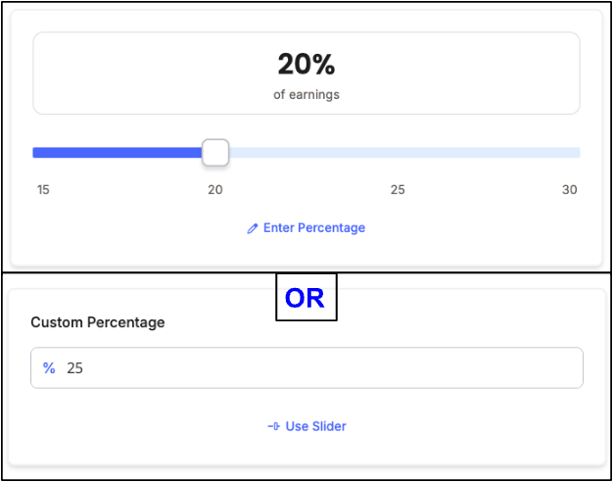Select the 15 tick label under slider
Screen dimensions: 613x482
click(x=43, y=190)
